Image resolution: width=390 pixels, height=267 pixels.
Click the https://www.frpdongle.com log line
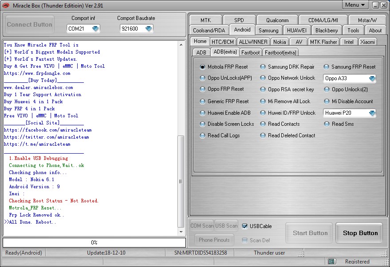(x=37, y=73)
